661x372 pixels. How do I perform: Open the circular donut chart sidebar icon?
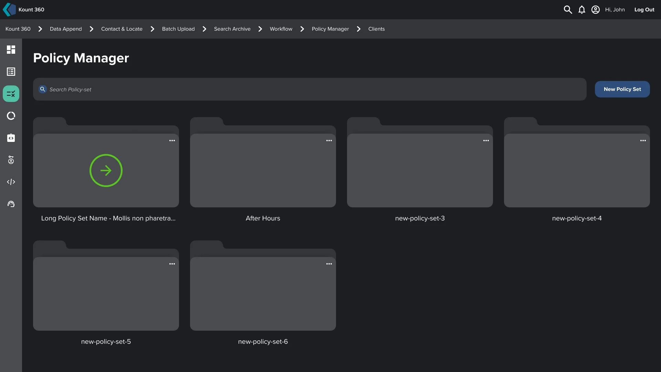click(x=11, y=116)
